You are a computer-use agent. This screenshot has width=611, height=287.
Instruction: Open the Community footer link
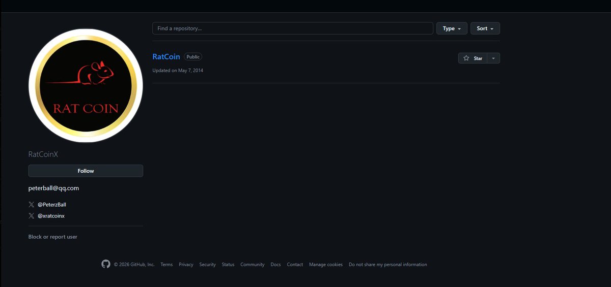click(x=253, y=265)
